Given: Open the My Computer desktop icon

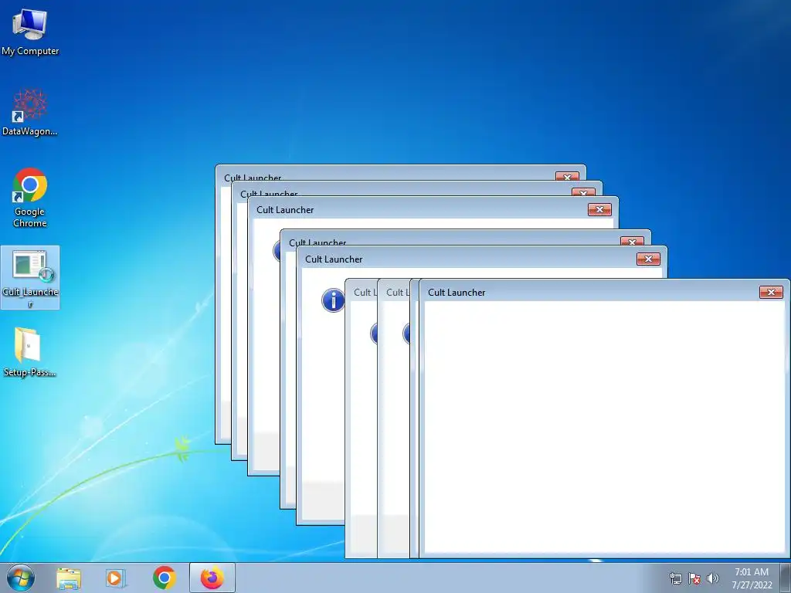Looking at the screenshot, I should (30, 32).
